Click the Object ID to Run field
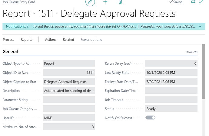Viewport: 209px width, 136px height. (x=69, y=73)
